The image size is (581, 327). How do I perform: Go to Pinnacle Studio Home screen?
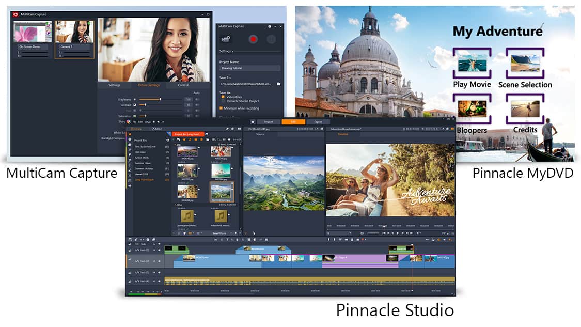[x=253, y=121]
